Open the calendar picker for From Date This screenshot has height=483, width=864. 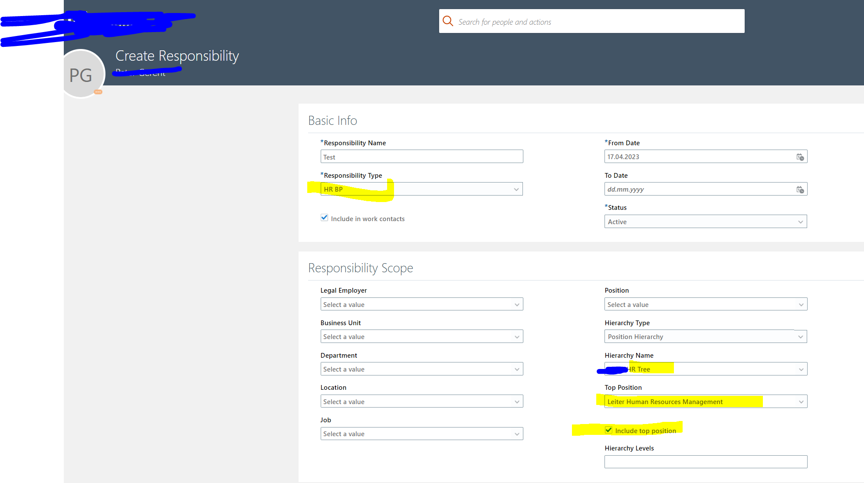click(800, 157)
